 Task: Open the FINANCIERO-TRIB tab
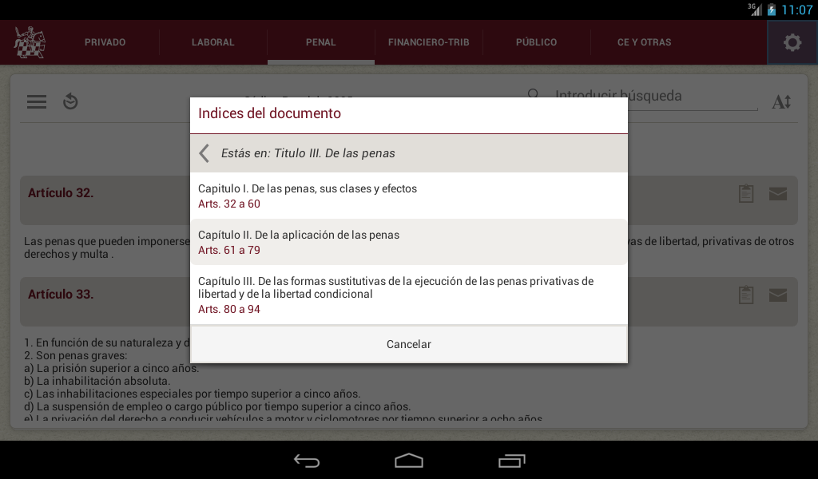[x=429, y=42]
